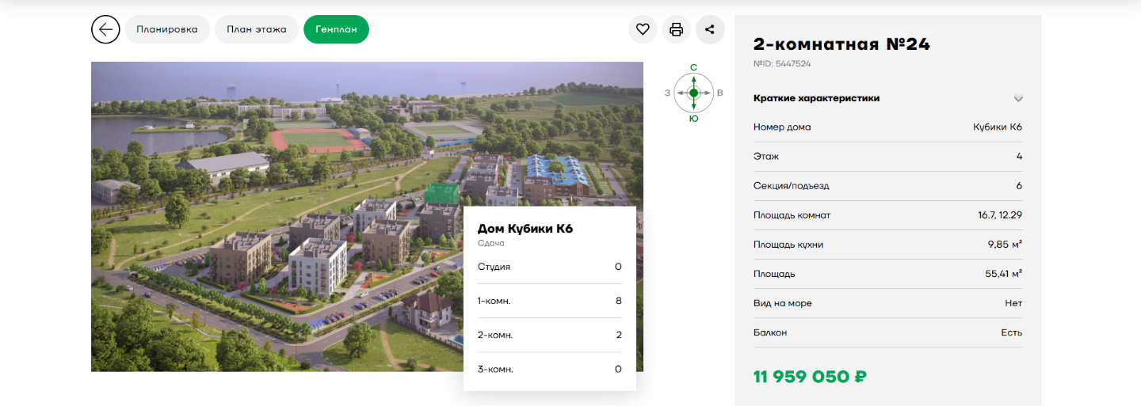Click the north arrow on the compass

[694, 81]
